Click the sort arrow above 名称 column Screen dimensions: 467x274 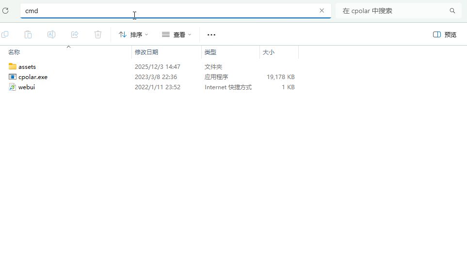pyautogui.click(x=68, y=47)
